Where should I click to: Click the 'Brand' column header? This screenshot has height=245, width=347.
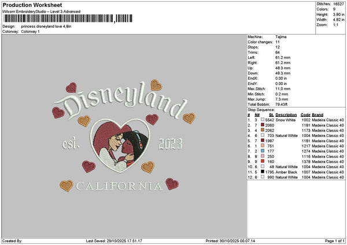(x=318, y=115)
